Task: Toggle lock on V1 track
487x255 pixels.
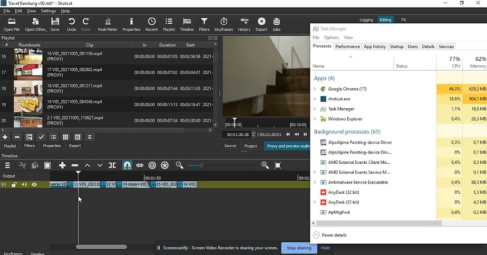Action: (14, 185)
